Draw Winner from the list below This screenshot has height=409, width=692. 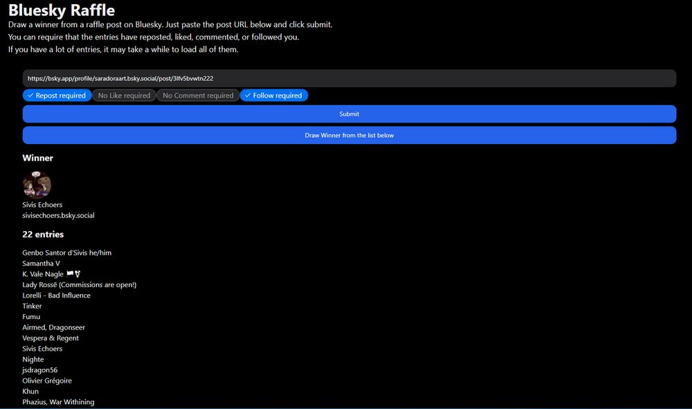point(349,136)
